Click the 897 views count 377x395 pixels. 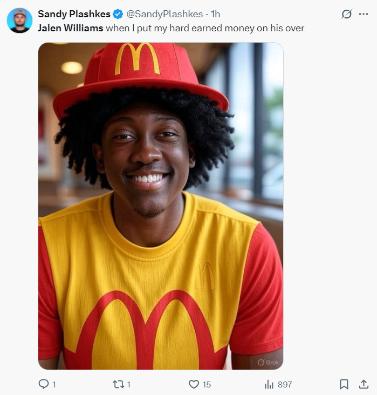coord(285,384)
